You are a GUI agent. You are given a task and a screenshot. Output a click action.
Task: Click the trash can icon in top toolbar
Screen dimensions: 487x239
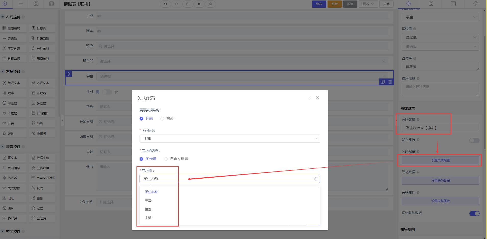pos(210,4)
